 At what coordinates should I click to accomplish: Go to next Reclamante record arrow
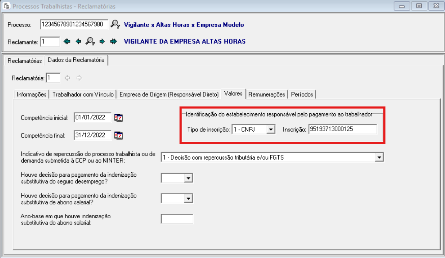tap(102, 42)
